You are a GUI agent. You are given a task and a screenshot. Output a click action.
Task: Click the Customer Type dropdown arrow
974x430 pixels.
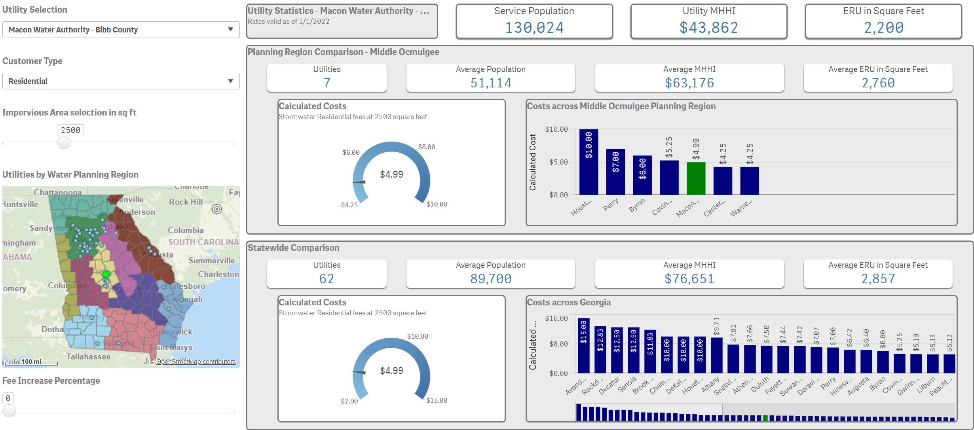pyautogui.click(x=232, y=81)
